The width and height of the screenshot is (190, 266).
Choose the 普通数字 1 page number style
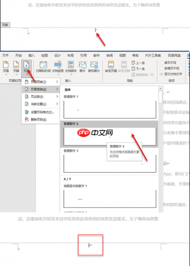click(110, 107)
